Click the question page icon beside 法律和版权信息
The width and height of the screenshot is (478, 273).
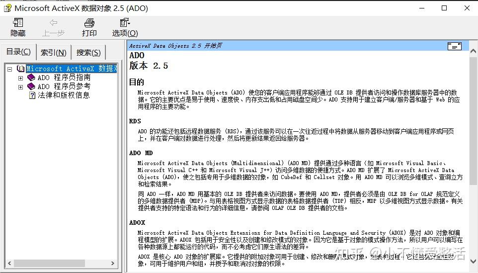click(32, 95)
